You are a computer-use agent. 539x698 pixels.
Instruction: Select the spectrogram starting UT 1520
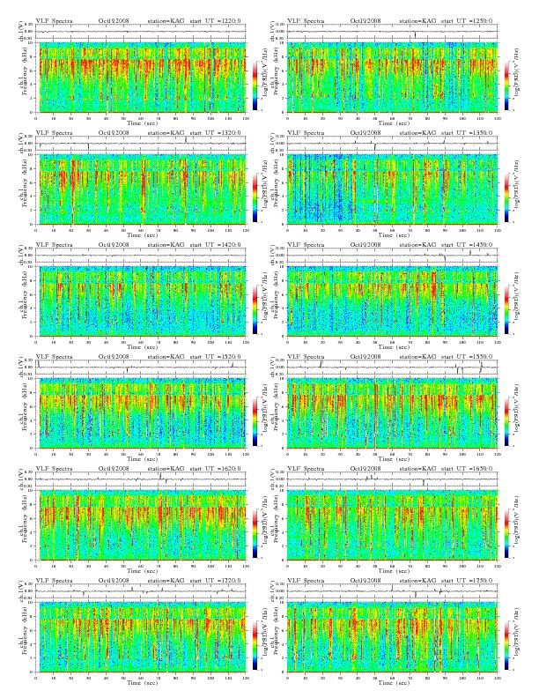[141, 413]
